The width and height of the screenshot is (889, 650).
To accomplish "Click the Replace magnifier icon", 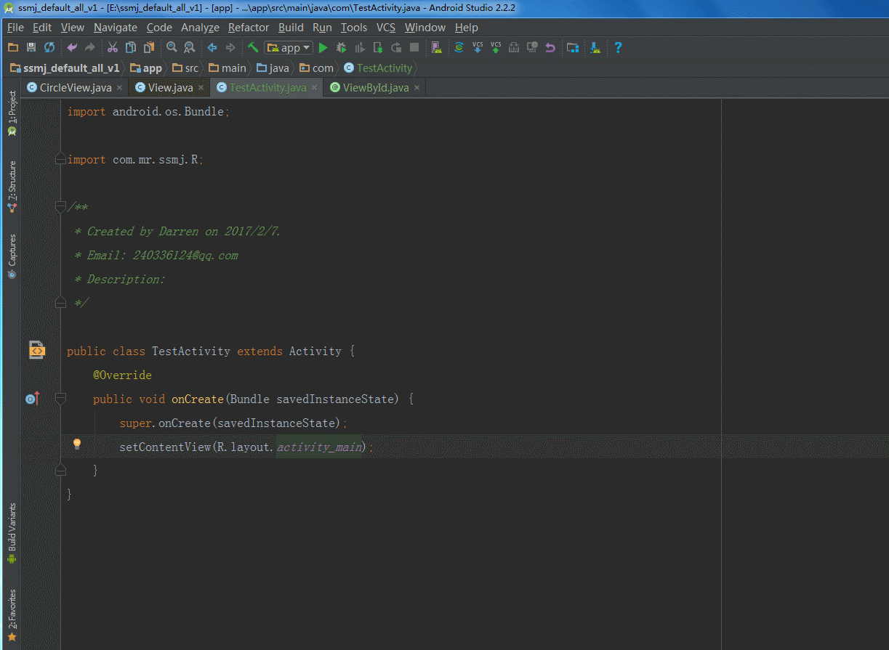I will pos(190,47).
